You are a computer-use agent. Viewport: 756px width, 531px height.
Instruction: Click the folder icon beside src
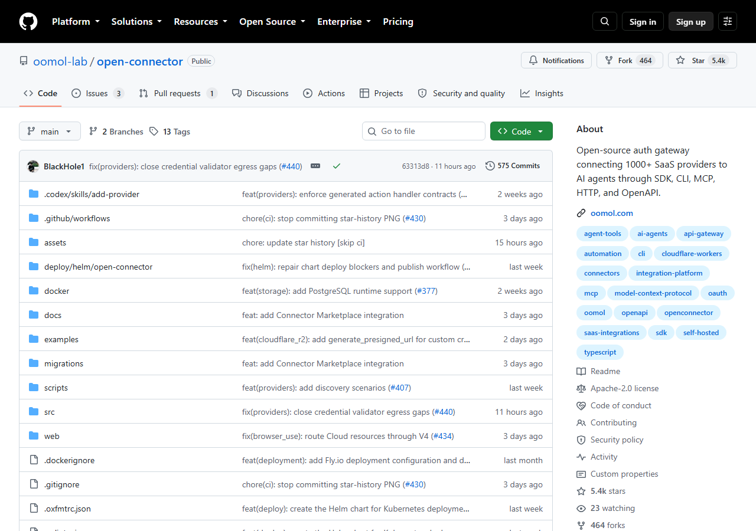tap(34, 412)
